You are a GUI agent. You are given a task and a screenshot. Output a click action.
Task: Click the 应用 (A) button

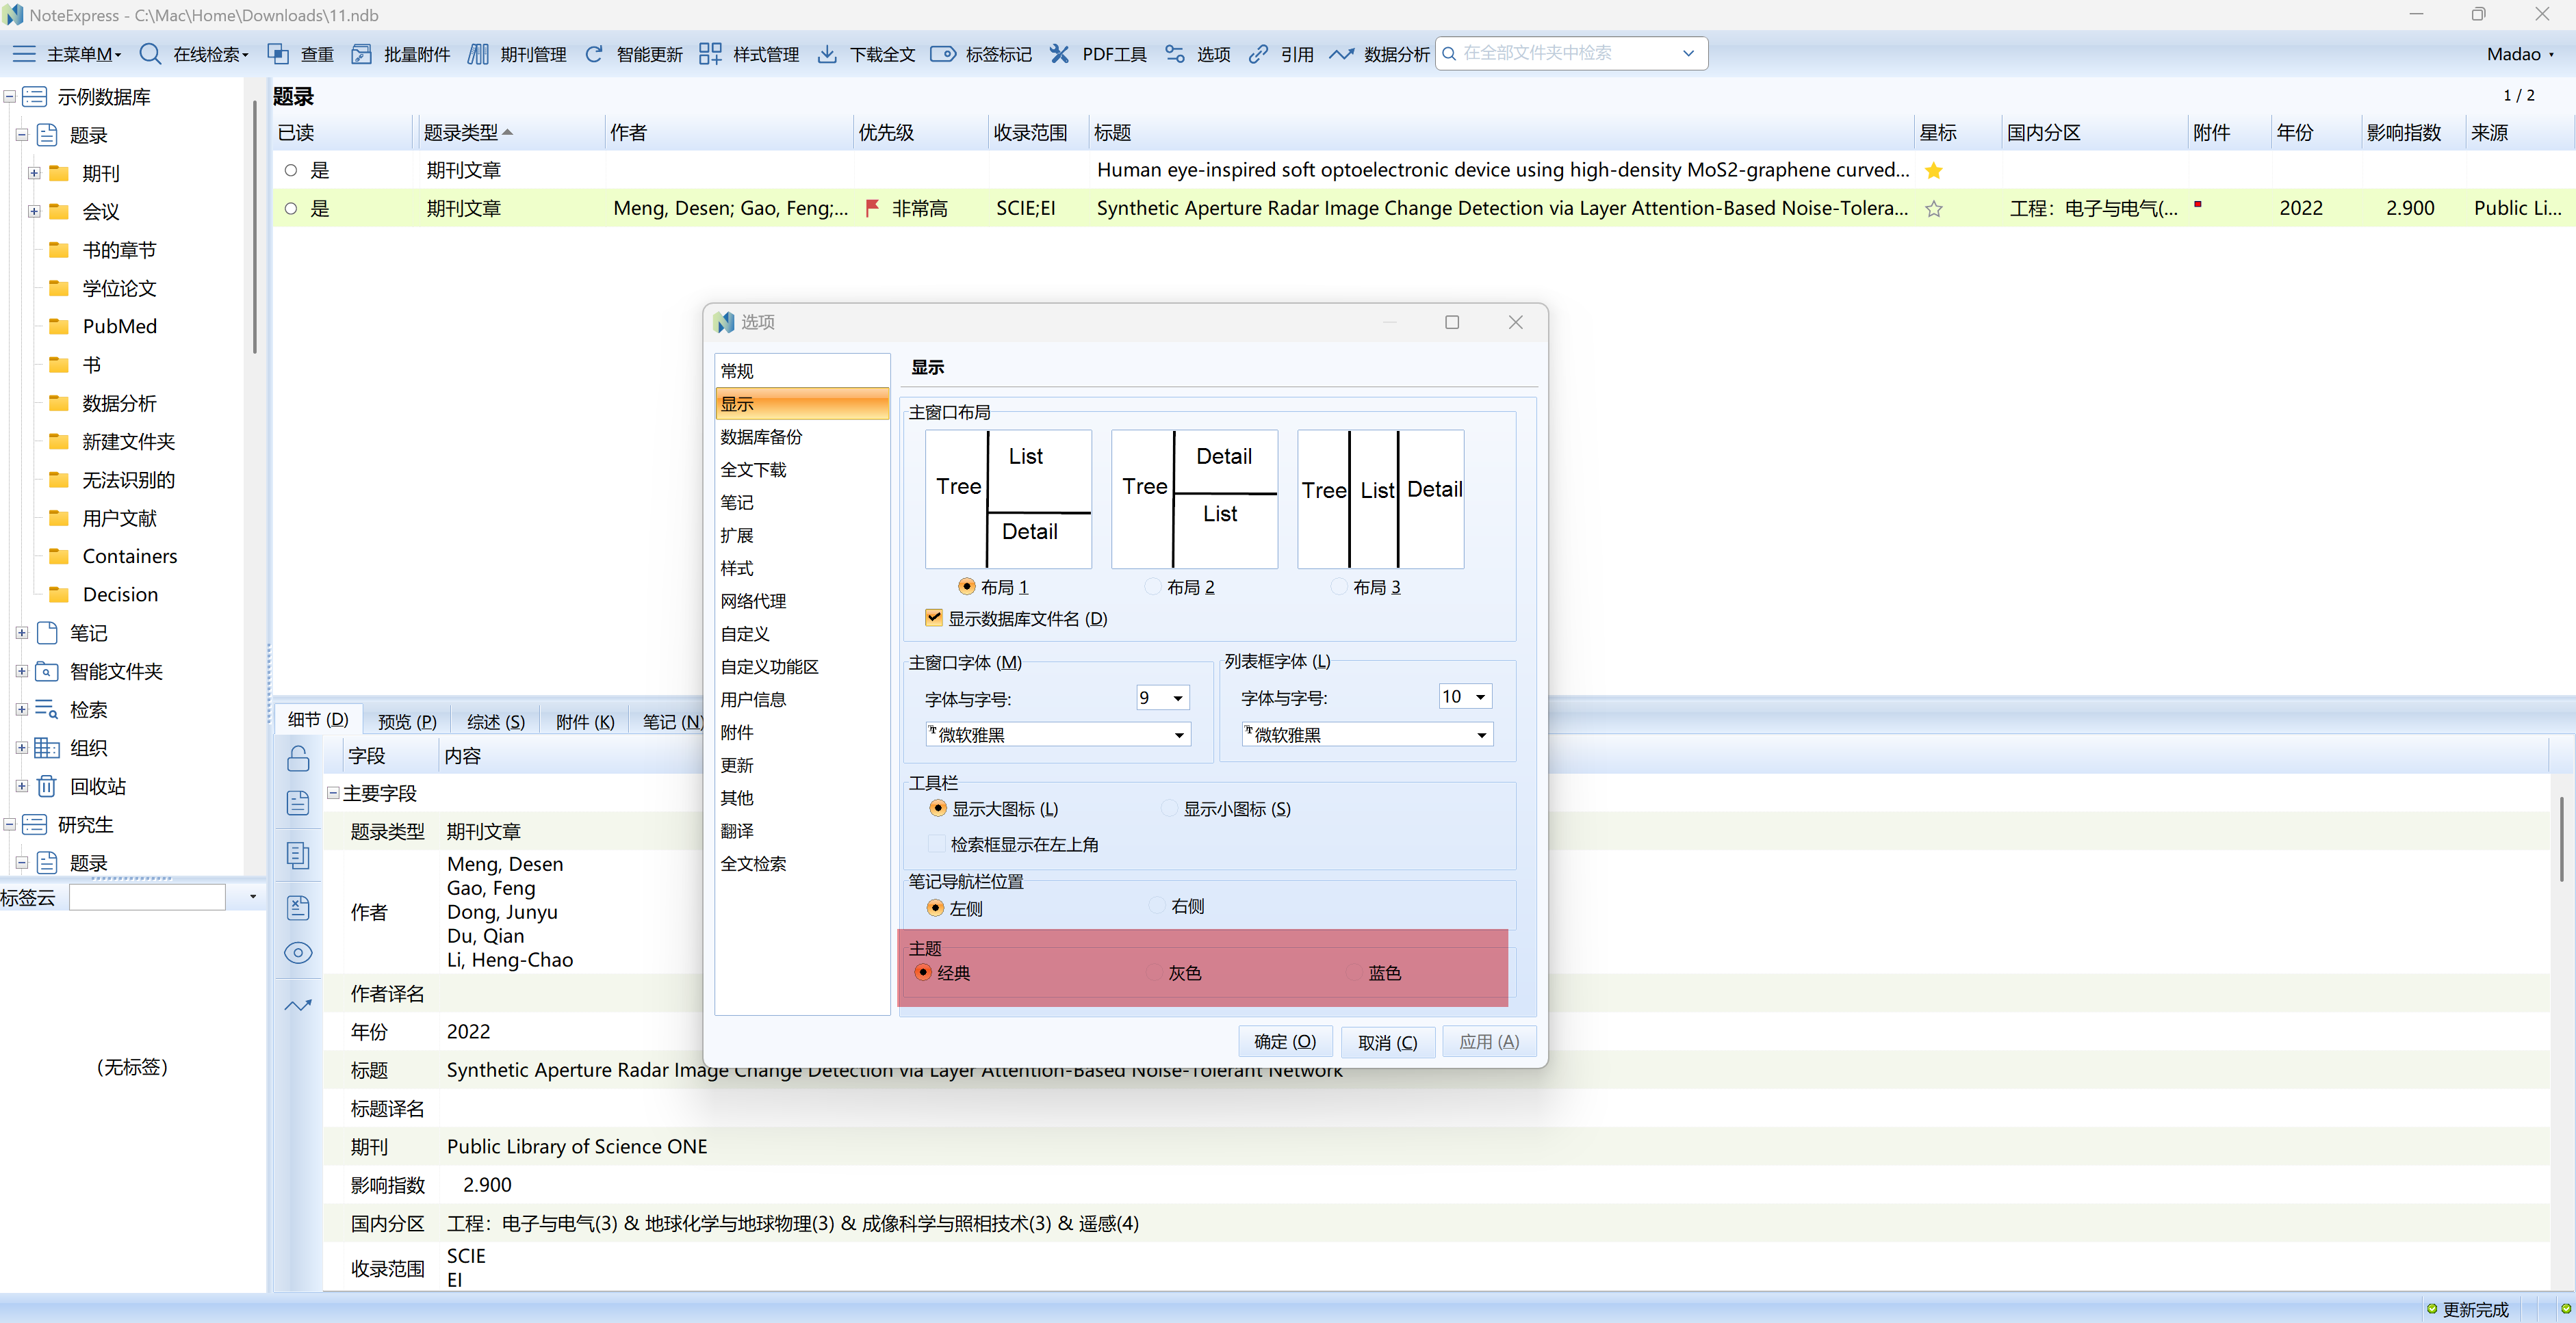pos(1489,1041)
